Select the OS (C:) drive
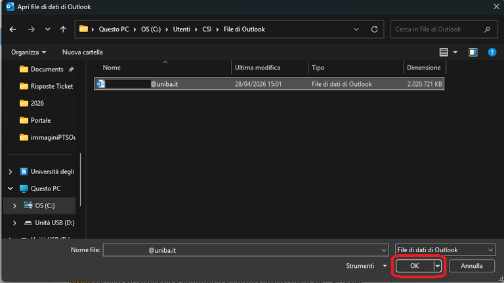 pyautogui.click(x=39, y=206)
